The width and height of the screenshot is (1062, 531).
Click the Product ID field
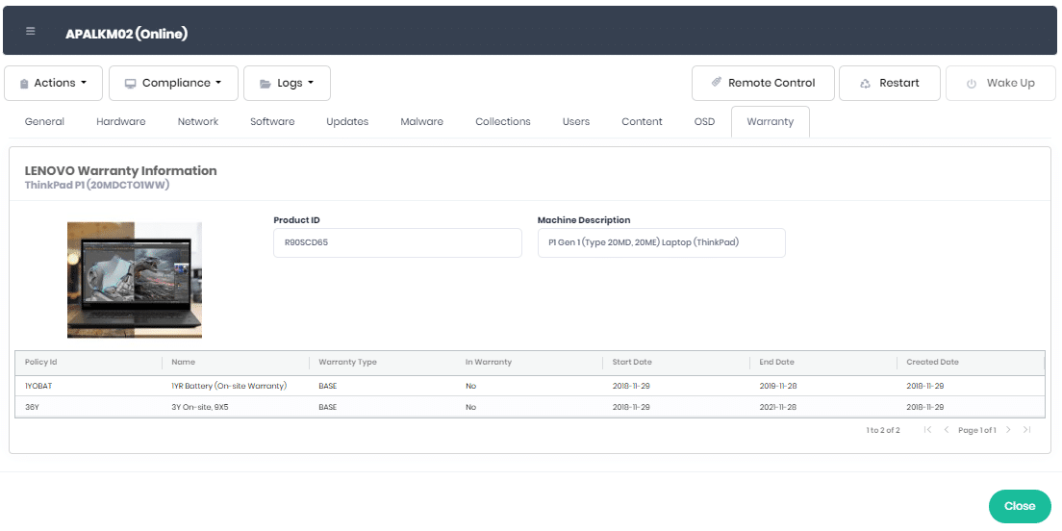(x=397, y=243)
